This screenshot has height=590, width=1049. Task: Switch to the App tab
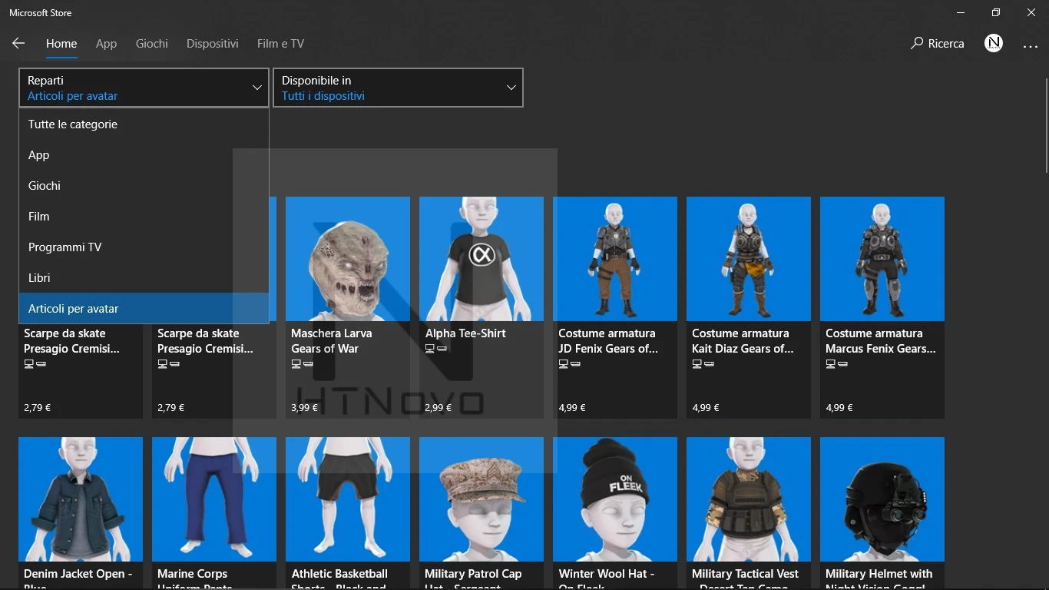tap(106, 44)
